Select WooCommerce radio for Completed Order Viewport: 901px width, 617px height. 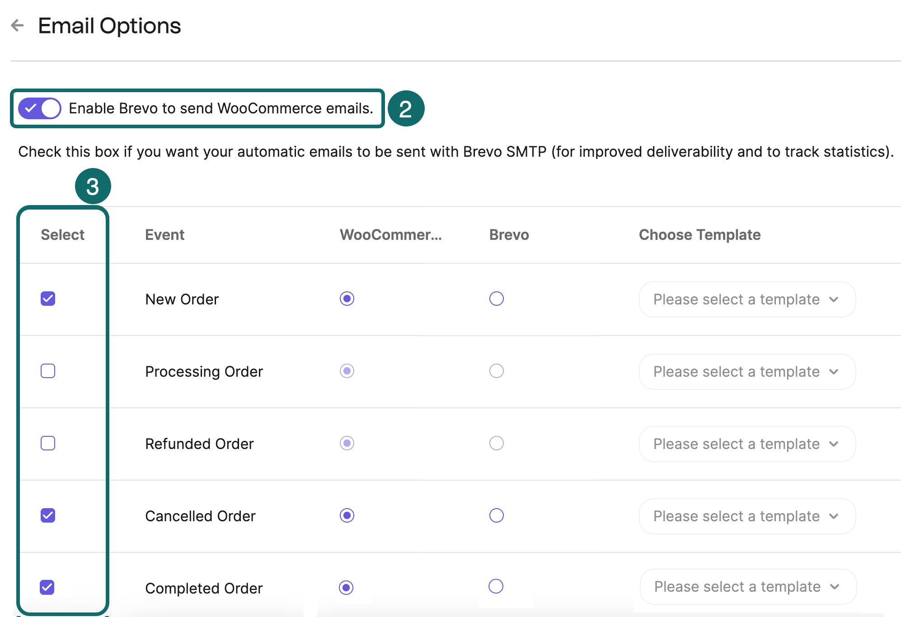pos(346,588)
